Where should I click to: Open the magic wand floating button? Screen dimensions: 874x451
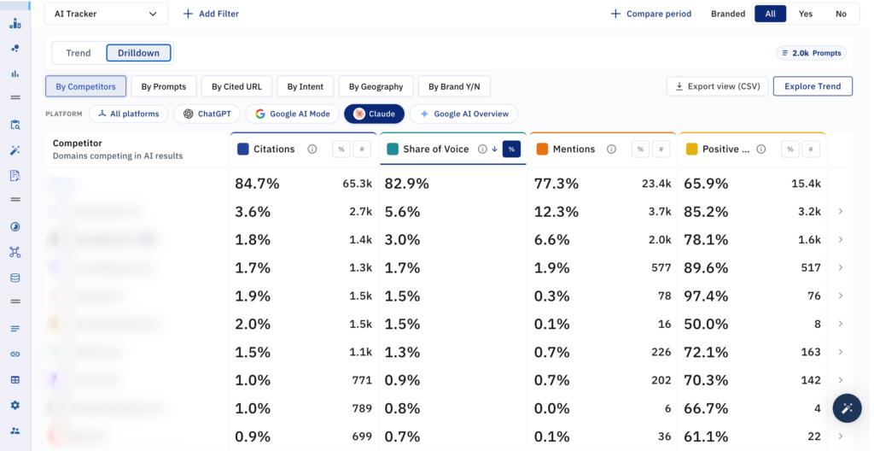click(847, 408)
